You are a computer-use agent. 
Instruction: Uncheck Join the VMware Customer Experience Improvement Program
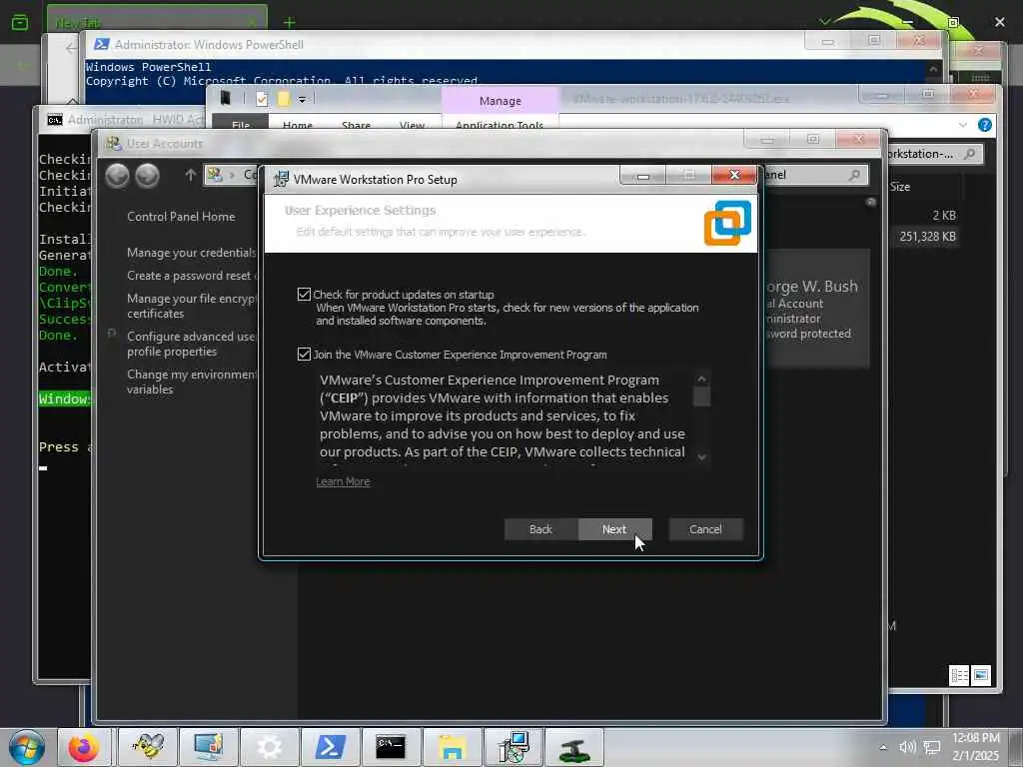click(x=304, y=355)
